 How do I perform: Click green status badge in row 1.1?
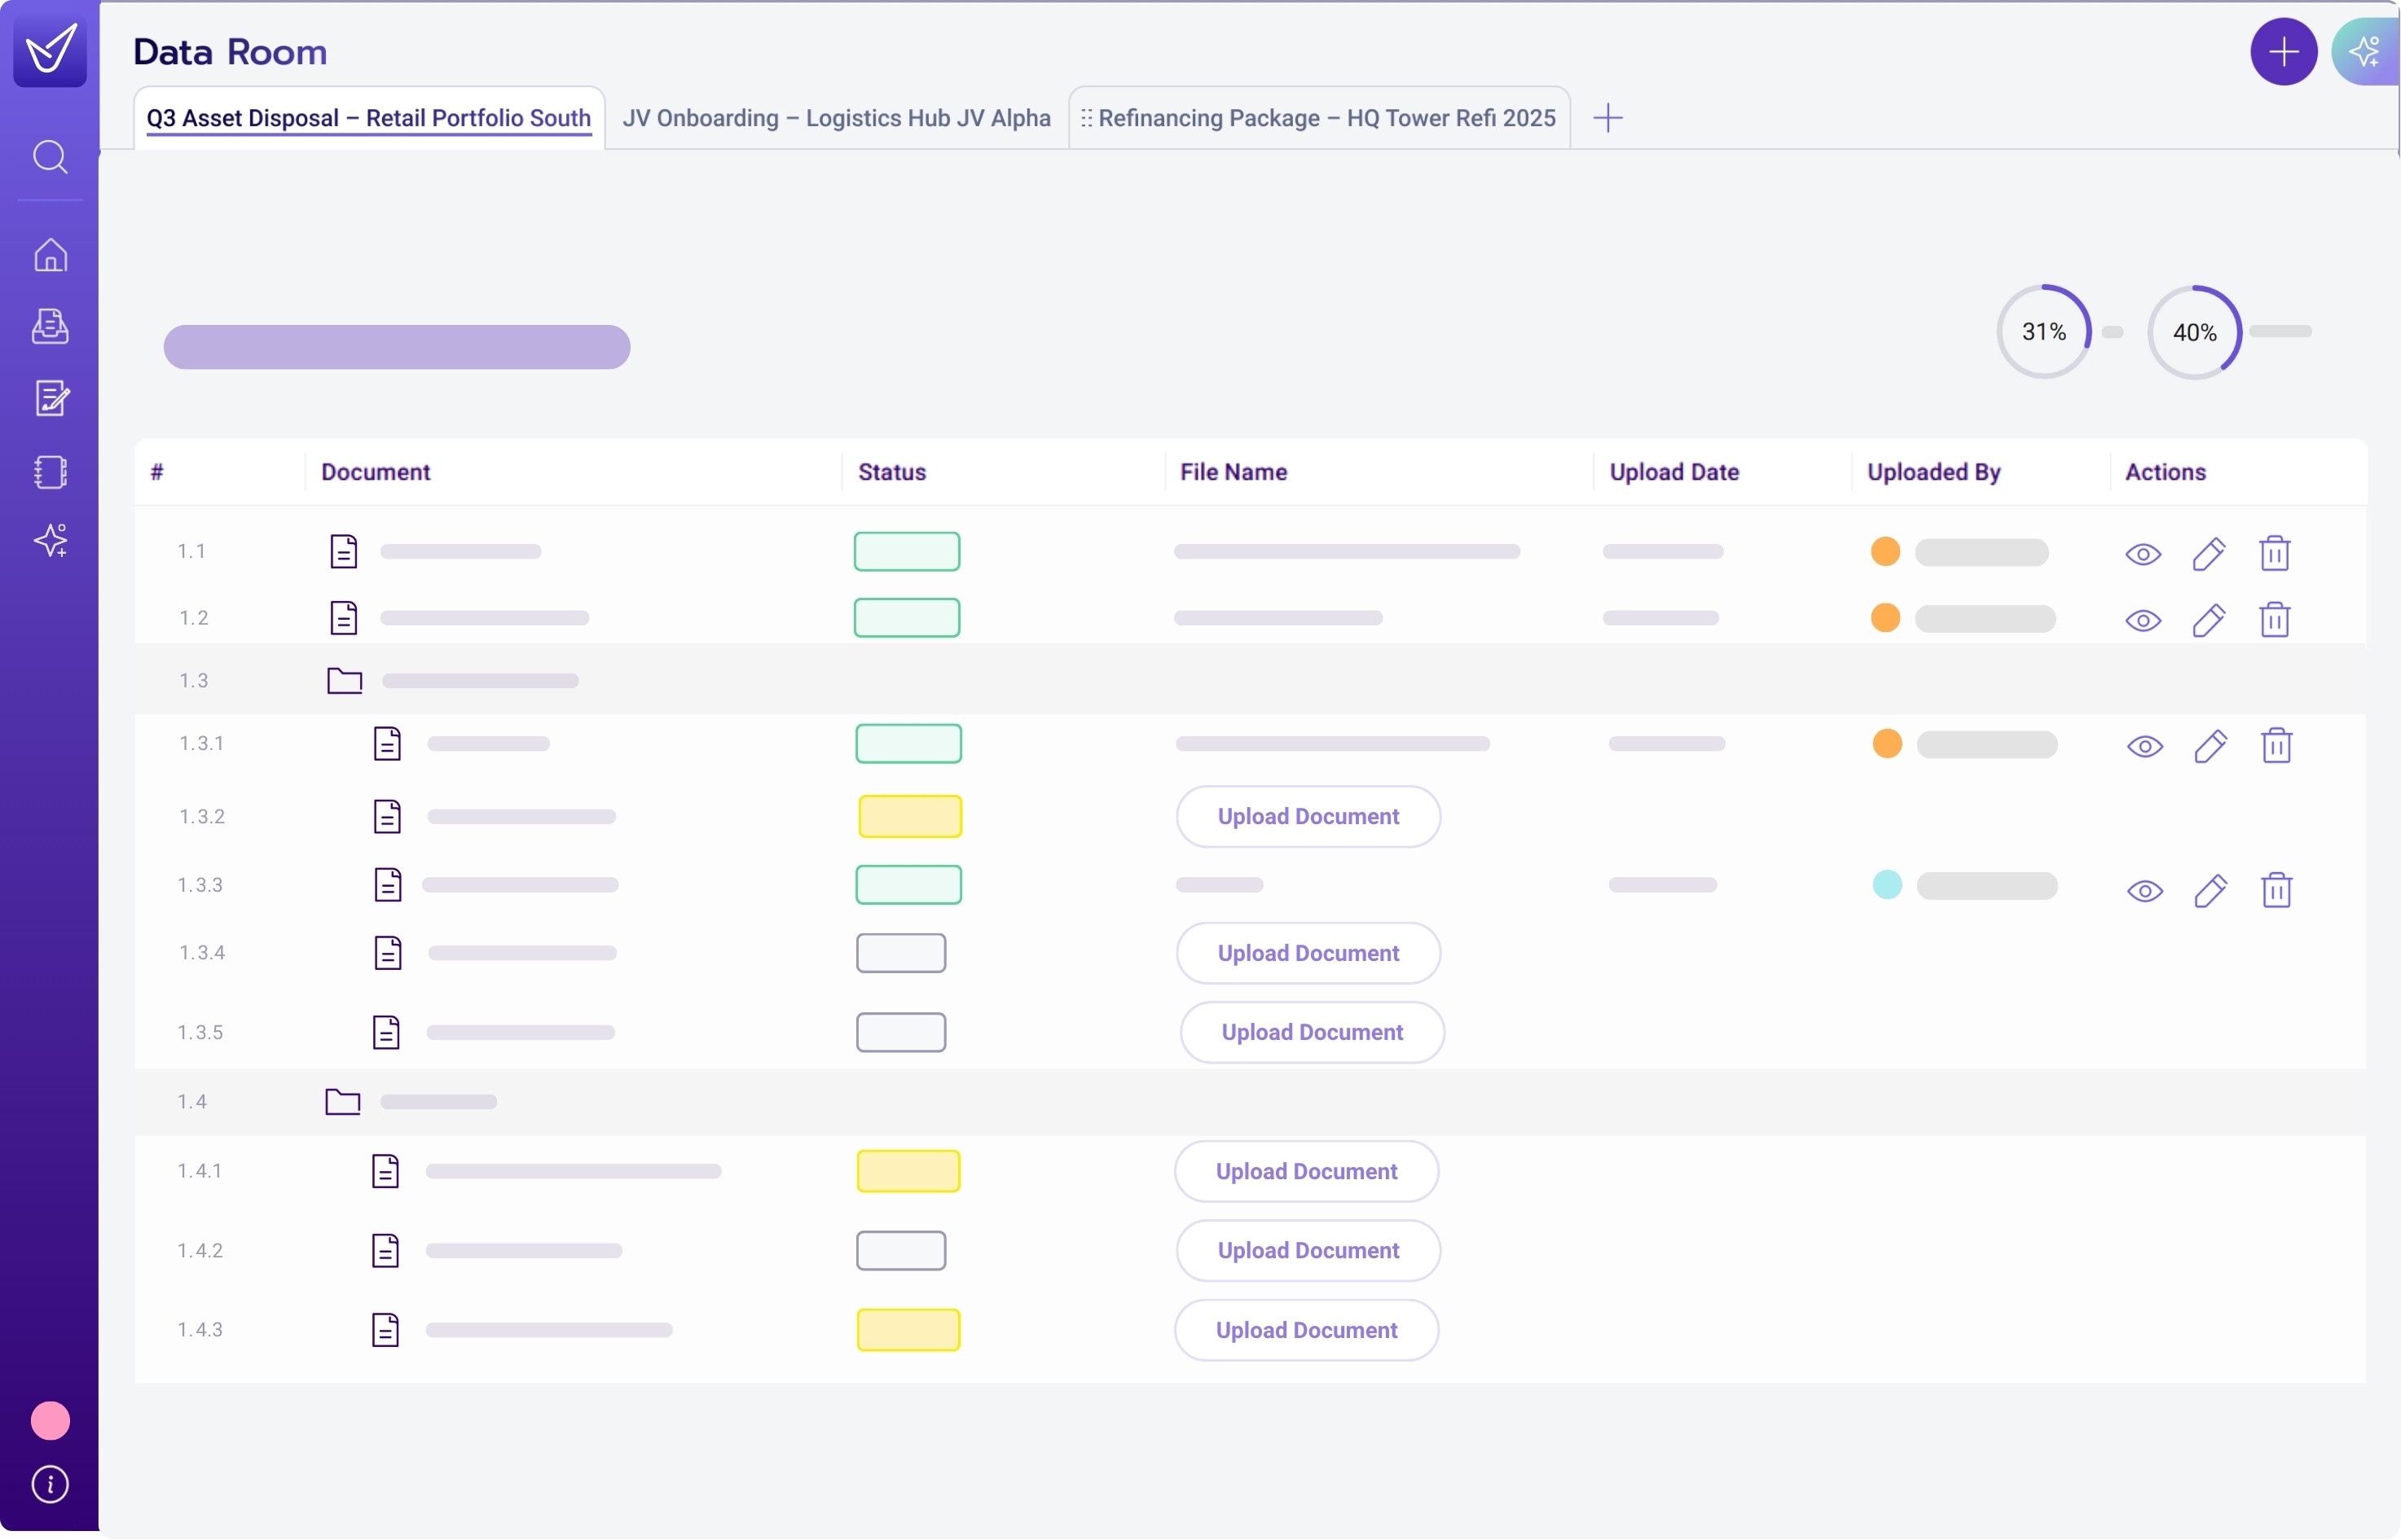(x=908, y=552)
